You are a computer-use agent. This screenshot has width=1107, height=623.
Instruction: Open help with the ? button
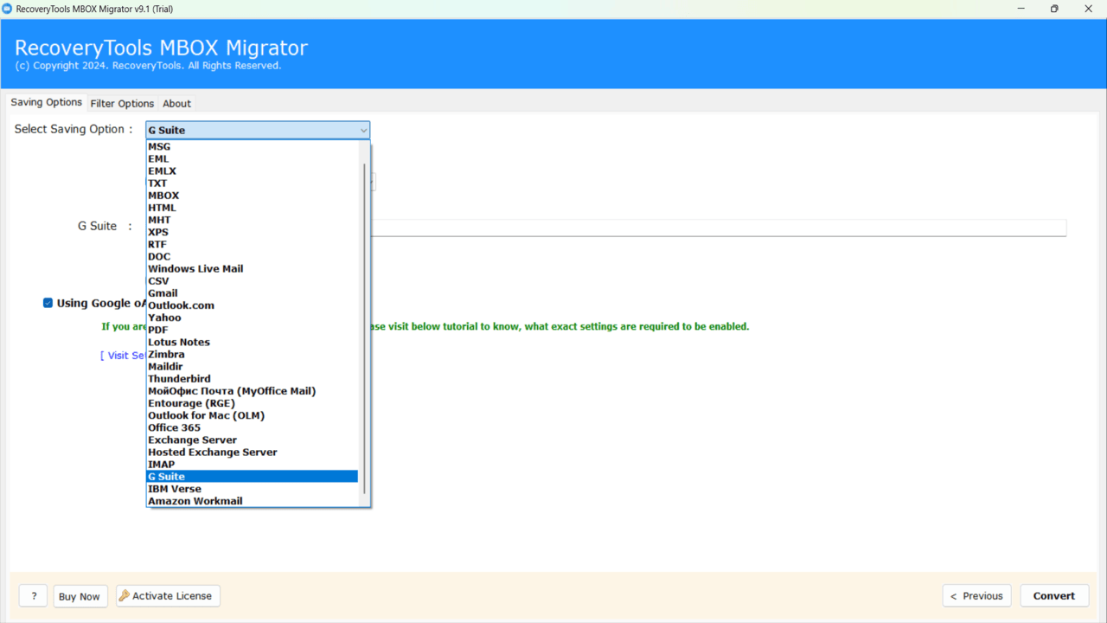pos(34,596)
